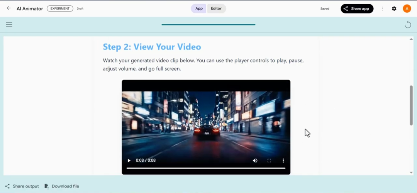Screen dimensions: 417x193
Task: Open the three-dot overflow menu in header
Action: pos(382,8)
